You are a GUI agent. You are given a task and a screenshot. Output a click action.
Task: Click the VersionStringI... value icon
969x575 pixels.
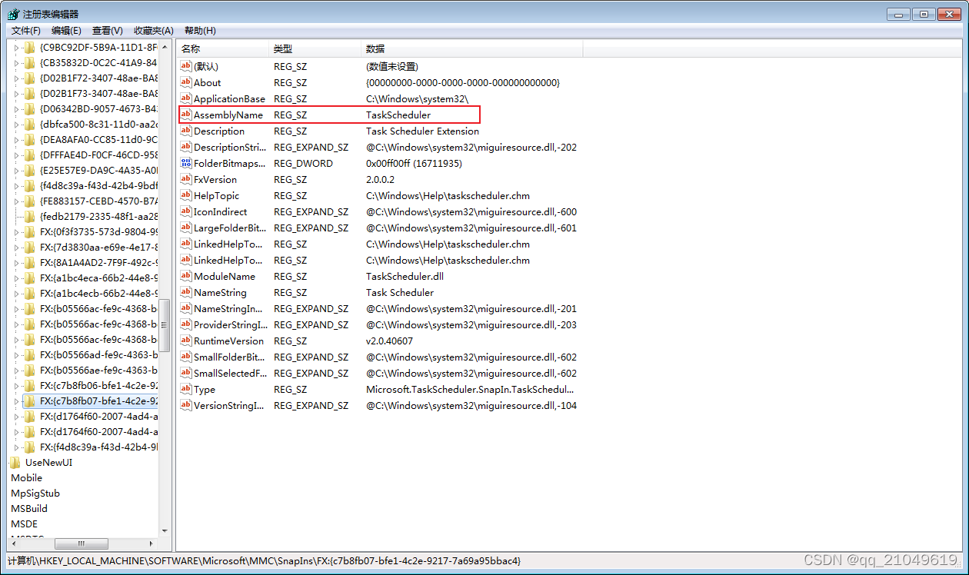coord(185,405)
